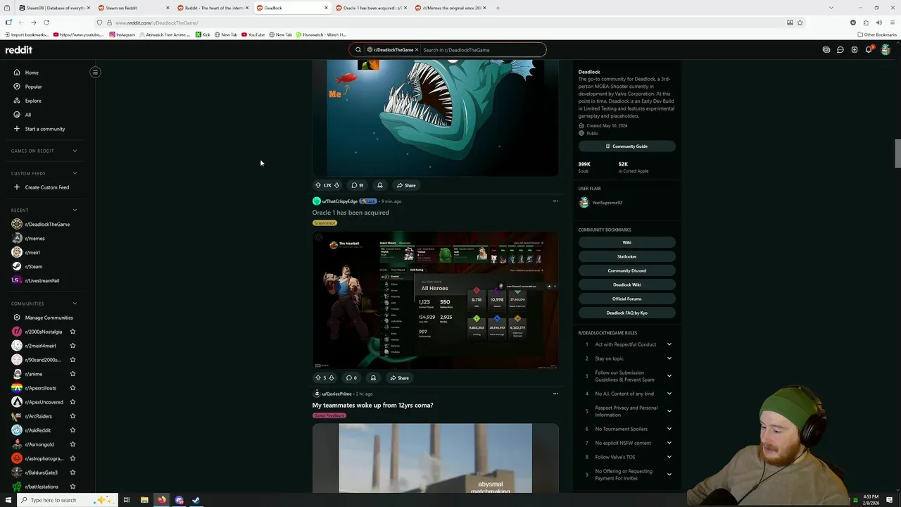This screenshot has width=901, height=507.
Task: Click the Reddit logo in header
Action: 19,50
